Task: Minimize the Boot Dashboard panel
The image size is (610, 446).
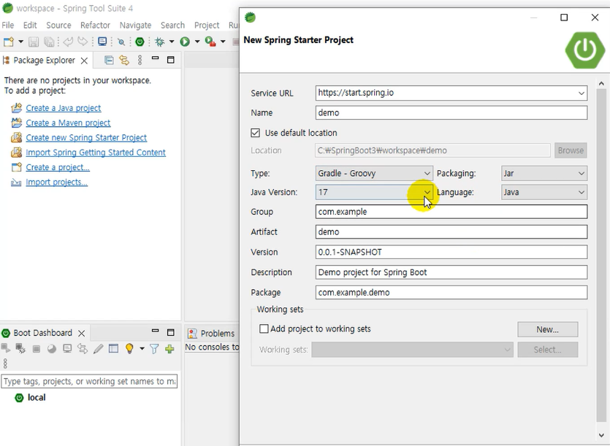Action: tap(155, 331)
